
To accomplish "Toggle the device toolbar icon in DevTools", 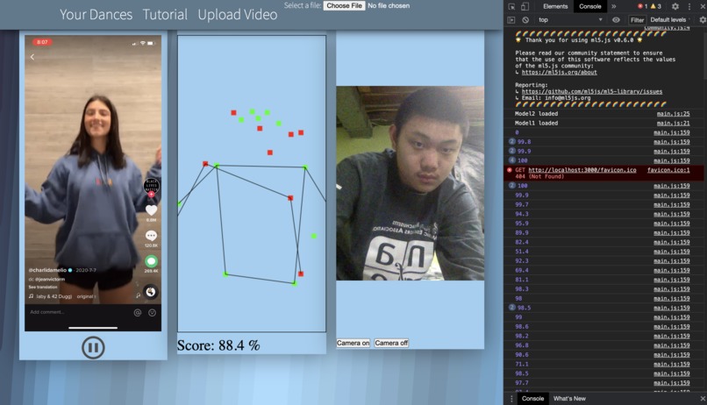I will pyautogui.click(x=525, y=6).
